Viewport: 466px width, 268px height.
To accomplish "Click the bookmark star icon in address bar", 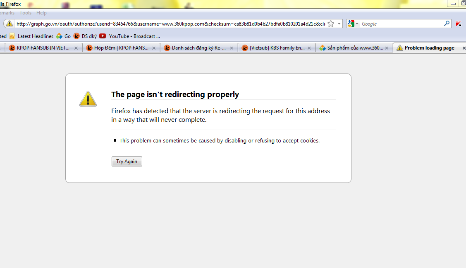I will pyautogui.click(x=331, y=24).
